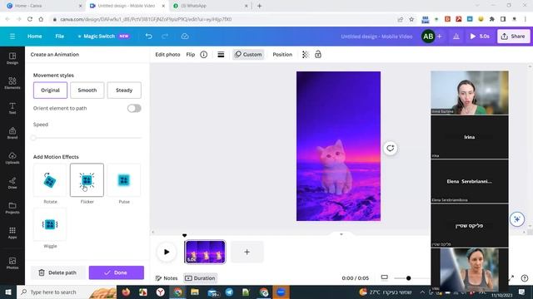Switch to the WhatsApp browser tab
The image size is (533, 299).
click(x=210, y=6)
